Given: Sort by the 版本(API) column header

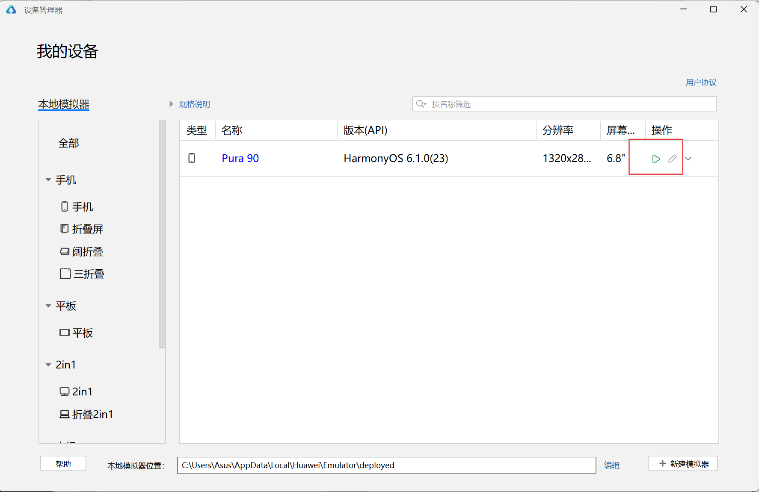Looking at the screenshot, I should 436,130.
